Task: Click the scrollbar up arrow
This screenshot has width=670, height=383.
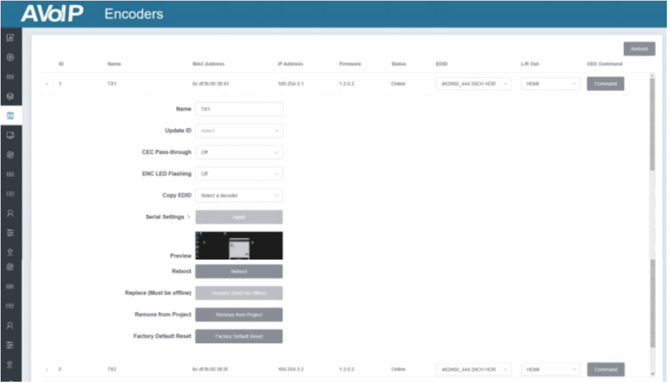Action: (653, 75)
